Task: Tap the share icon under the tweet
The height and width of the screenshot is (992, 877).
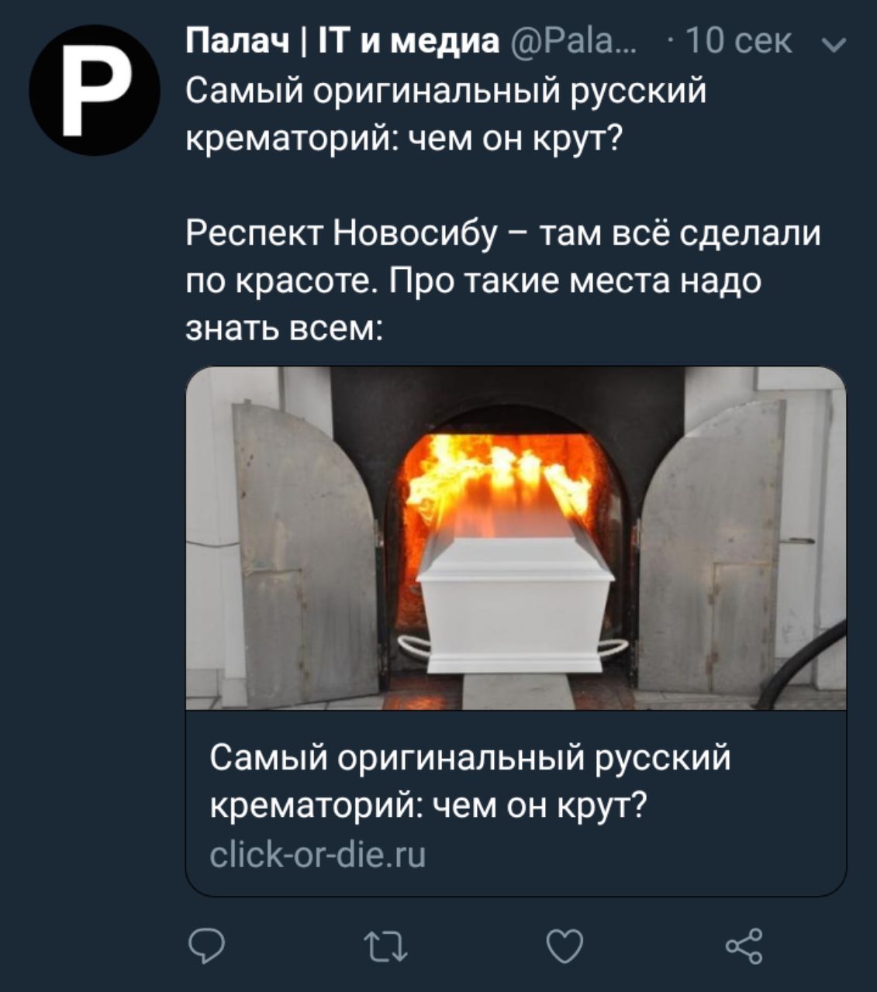Action: (x=743, y=945)
